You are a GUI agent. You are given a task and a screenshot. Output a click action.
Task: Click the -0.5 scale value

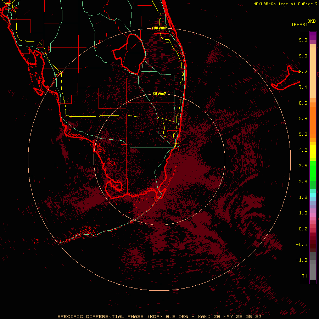[x=302, y=245]
